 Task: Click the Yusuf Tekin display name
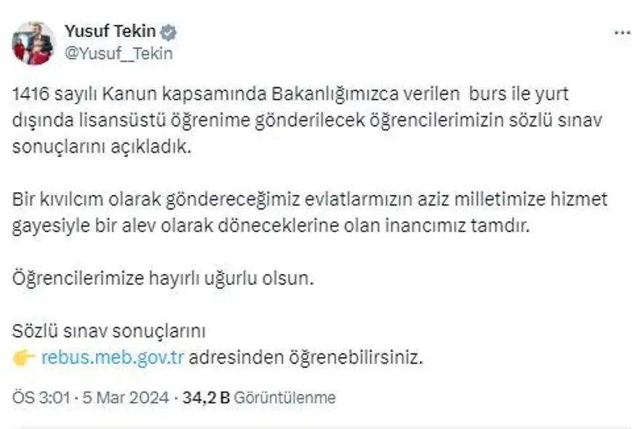pyautogui.click(x=111, y=32)
